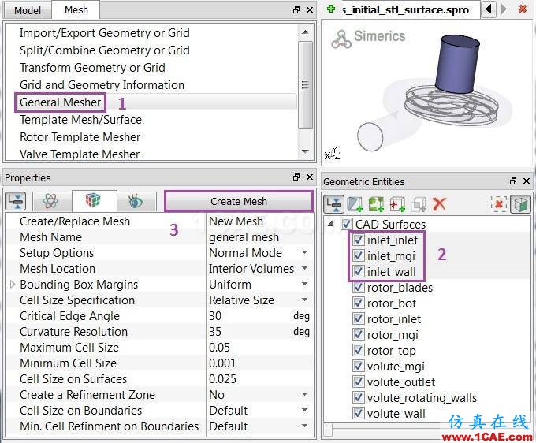Click the Cell Size on Surfaces value 0.025
Image resolution: width=536 pixels, height=443 pixels.
click(222, 378)
